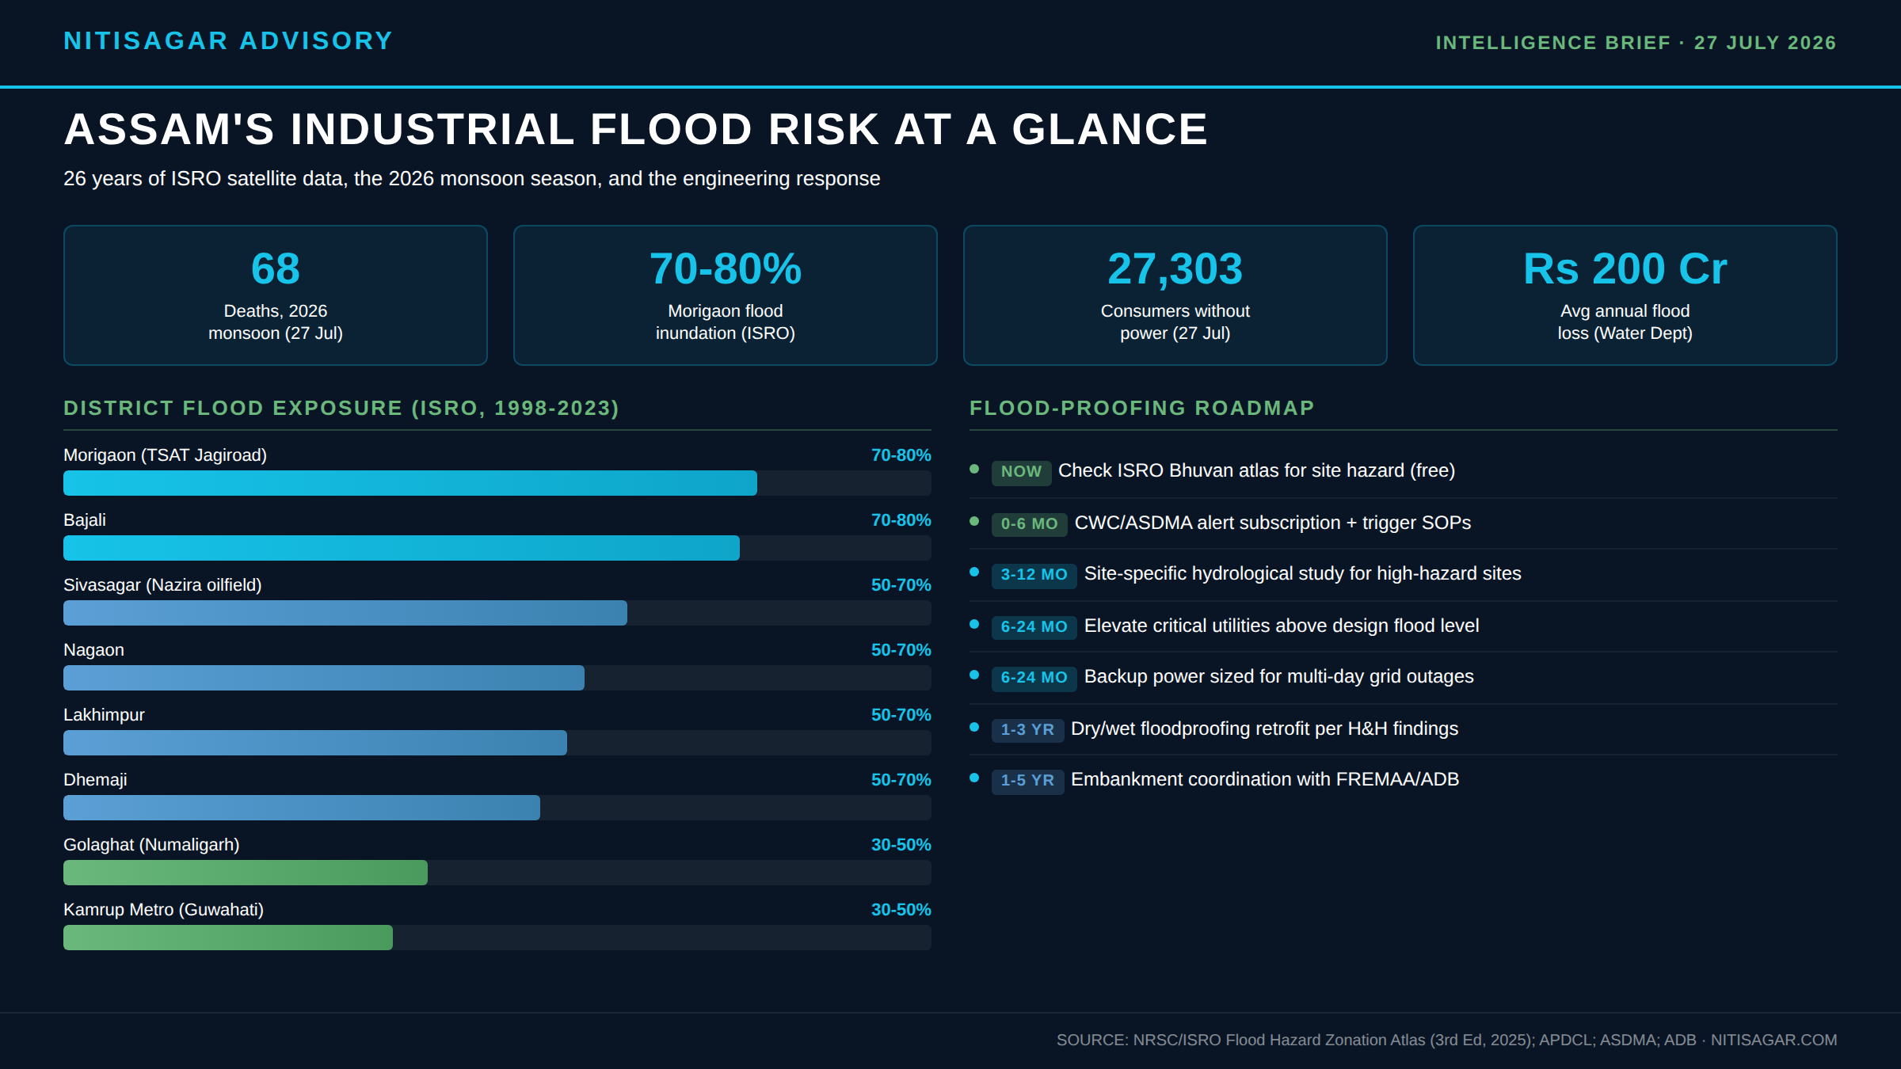Click the green bullet beside NOW item

(974, 470)
